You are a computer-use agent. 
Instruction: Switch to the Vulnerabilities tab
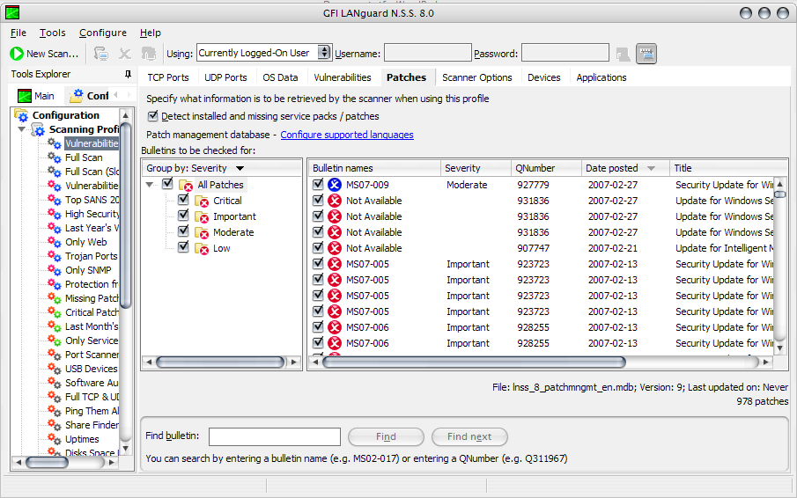point(342,77)
